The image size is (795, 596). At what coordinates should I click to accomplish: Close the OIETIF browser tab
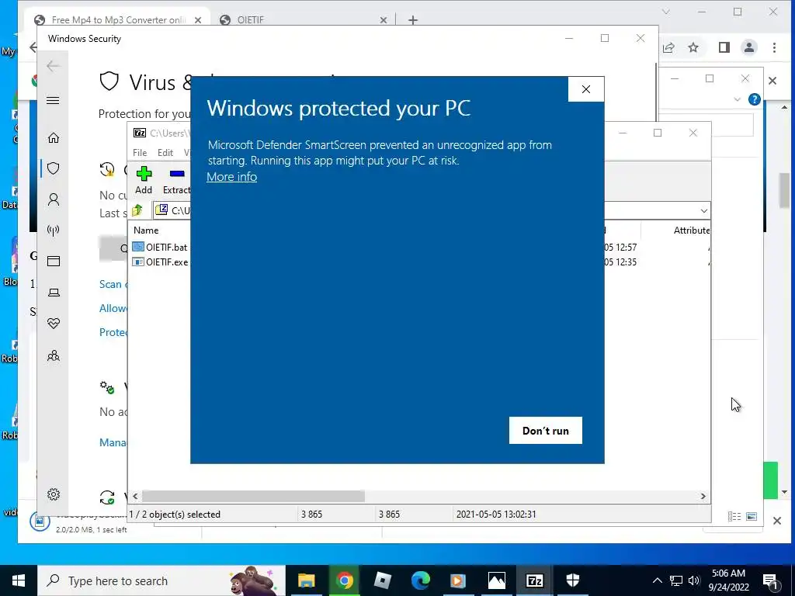click(384, 20)
